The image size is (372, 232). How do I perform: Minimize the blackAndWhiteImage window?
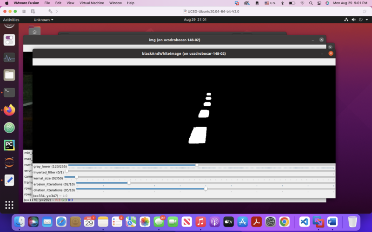coord(322,53)
